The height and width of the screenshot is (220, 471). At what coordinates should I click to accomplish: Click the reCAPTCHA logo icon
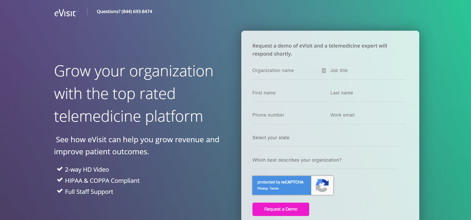coord(322,185)
